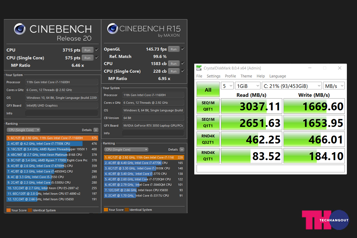
Task: Click the empty status field in CrystalDiskMark
Action: coord(271,168)
